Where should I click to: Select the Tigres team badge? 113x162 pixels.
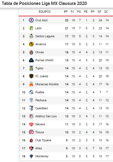point(31,68)
